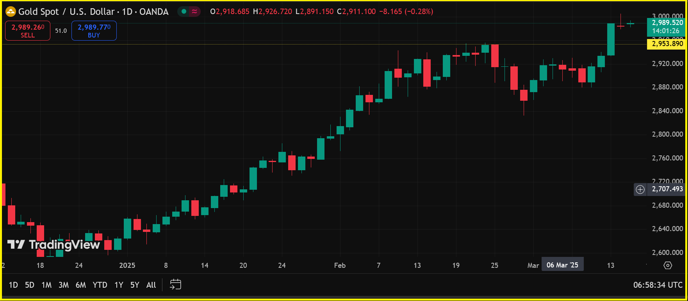
Task: Click the Gold Spot / U.S. Dollar title
Action: [x=66, y=12]
